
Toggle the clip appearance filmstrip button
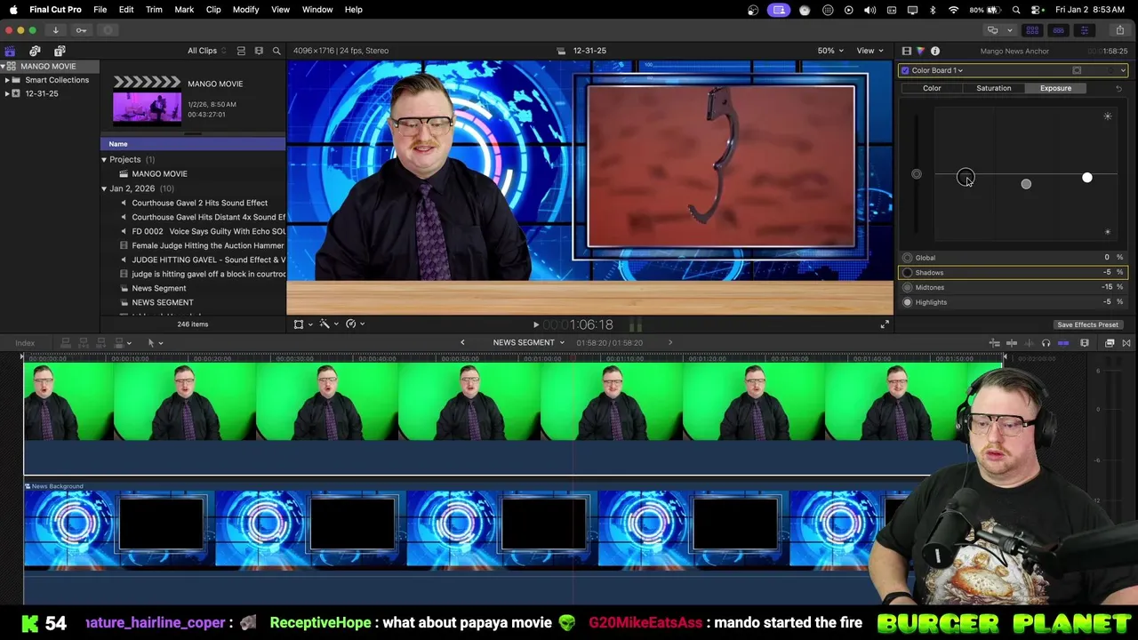coord(1085,343)
